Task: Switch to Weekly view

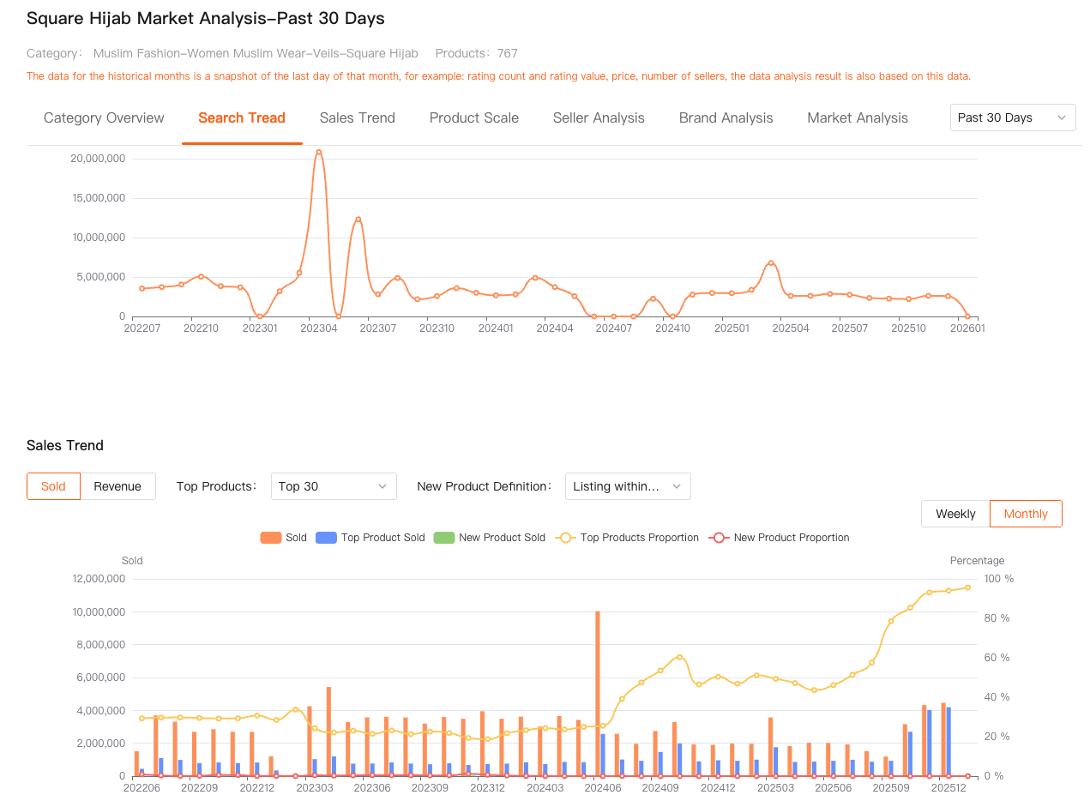Action: [x=955, y=514]
